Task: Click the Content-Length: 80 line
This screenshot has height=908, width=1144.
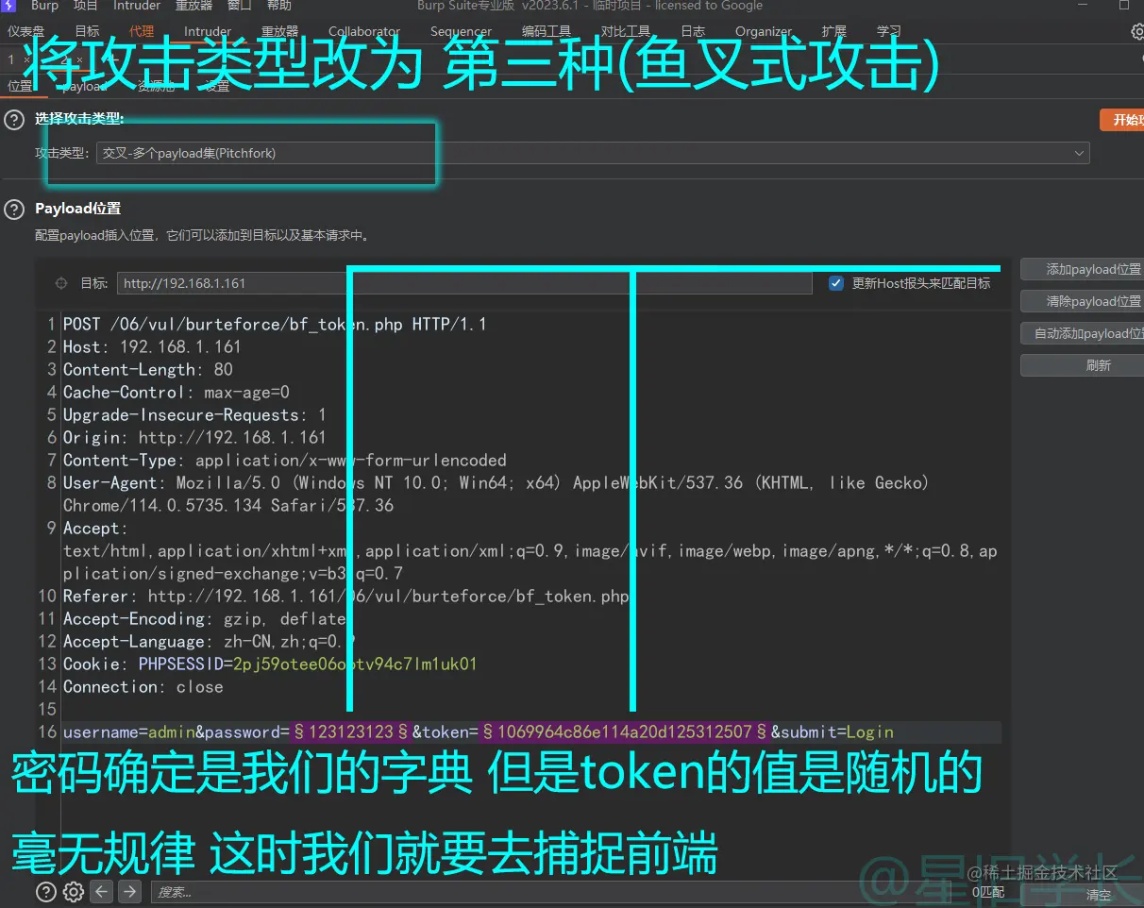Action: tap(148, 369)
